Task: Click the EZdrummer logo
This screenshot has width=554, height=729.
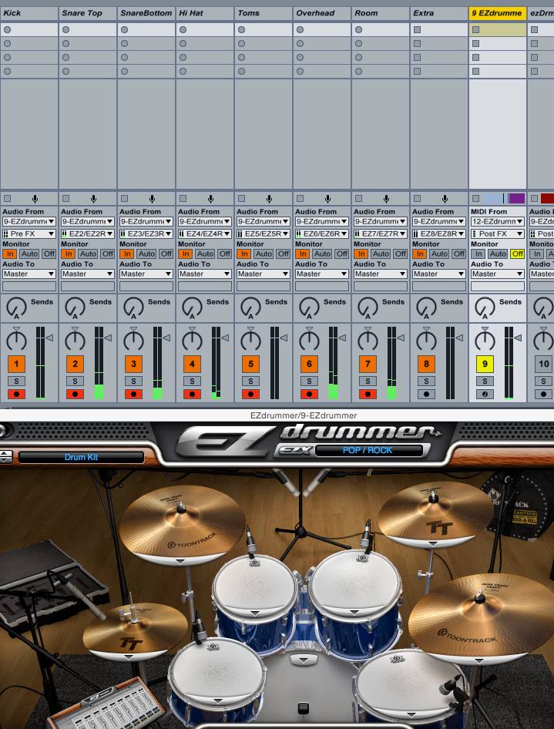Action: [x=309, y=439]
